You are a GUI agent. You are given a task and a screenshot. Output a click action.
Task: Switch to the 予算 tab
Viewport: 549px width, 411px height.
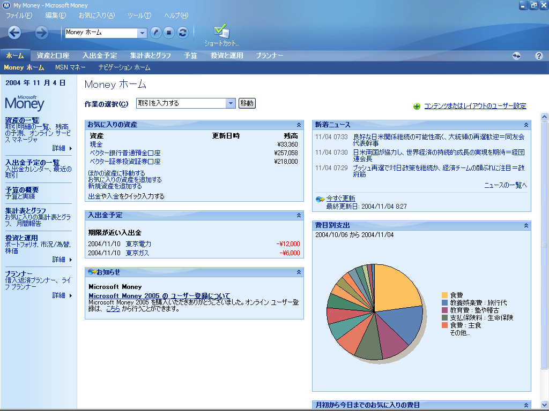190,56
